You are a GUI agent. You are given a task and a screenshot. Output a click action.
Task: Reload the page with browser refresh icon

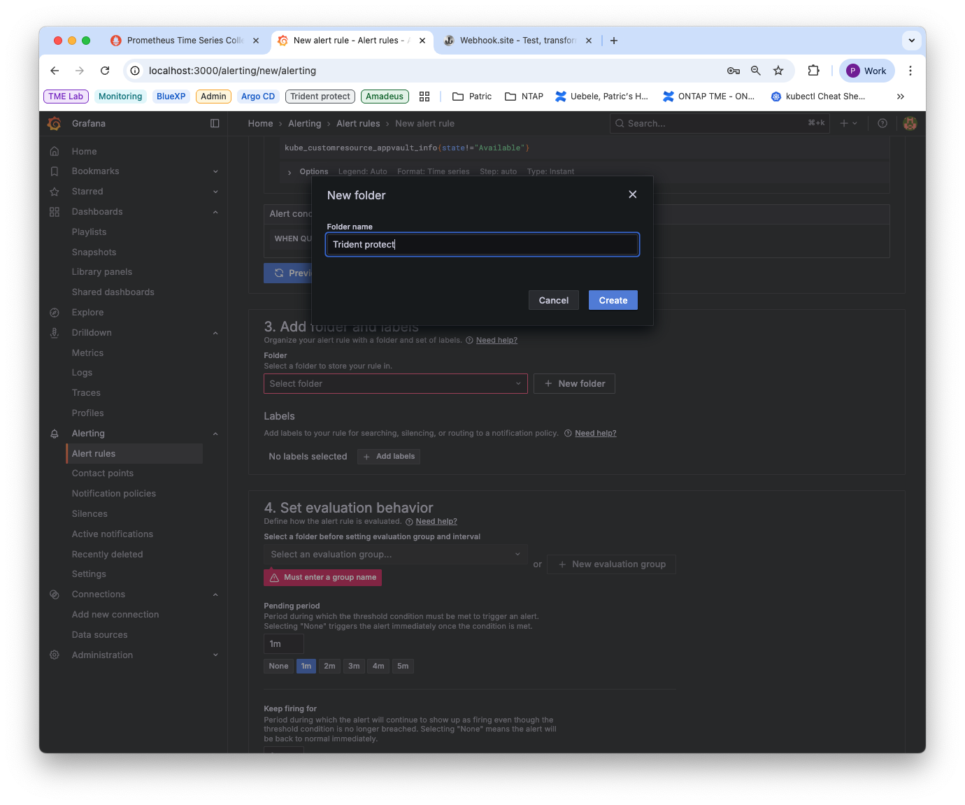pos(105,71)
